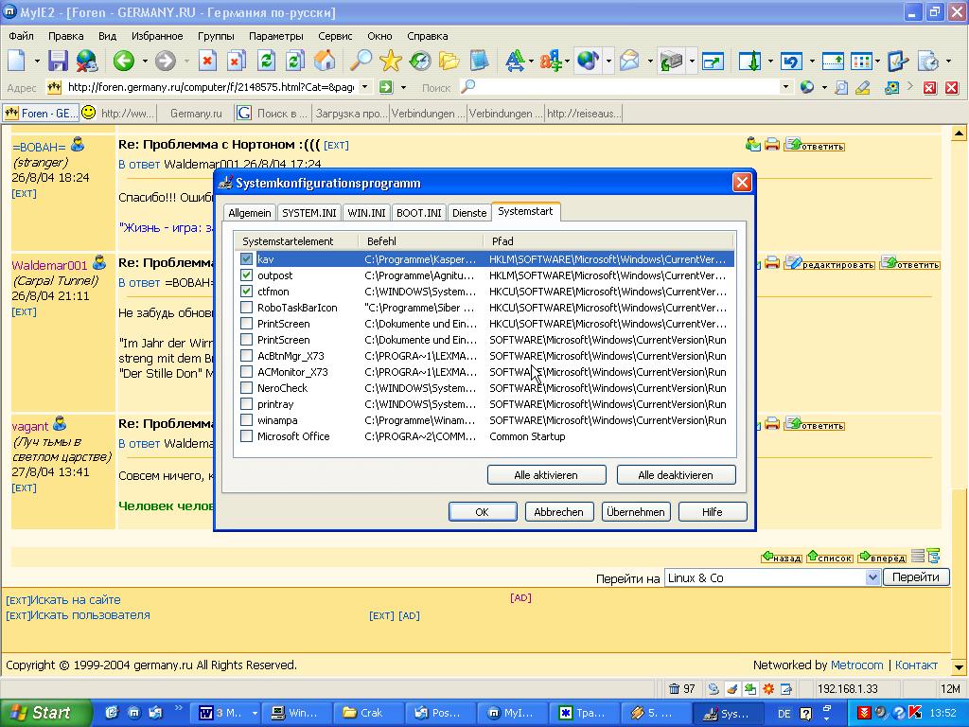The image size is (969, 727).
Task: Click the Refresh green arrows icon
Action: pos(266,61)
